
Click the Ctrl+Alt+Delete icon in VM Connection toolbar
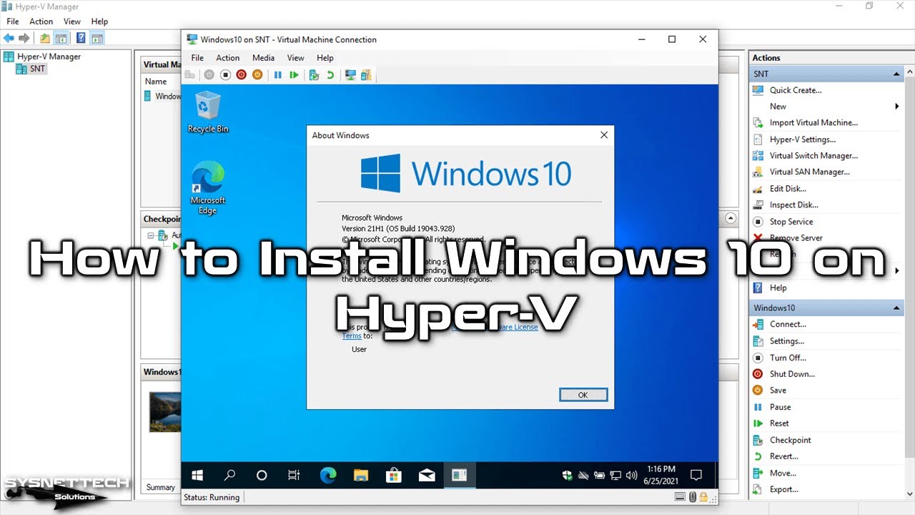(189, 74)
